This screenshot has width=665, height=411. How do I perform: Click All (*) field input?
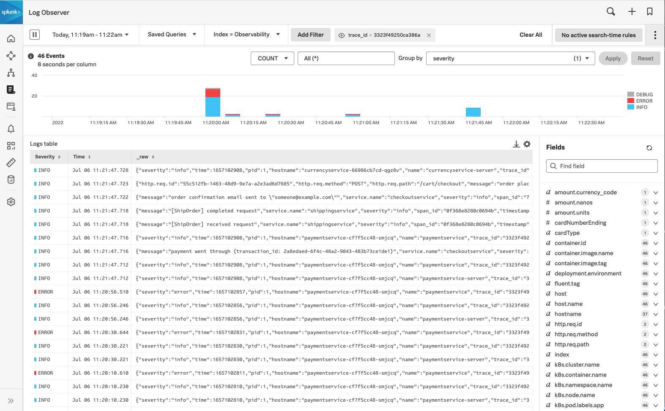[346, 58]
